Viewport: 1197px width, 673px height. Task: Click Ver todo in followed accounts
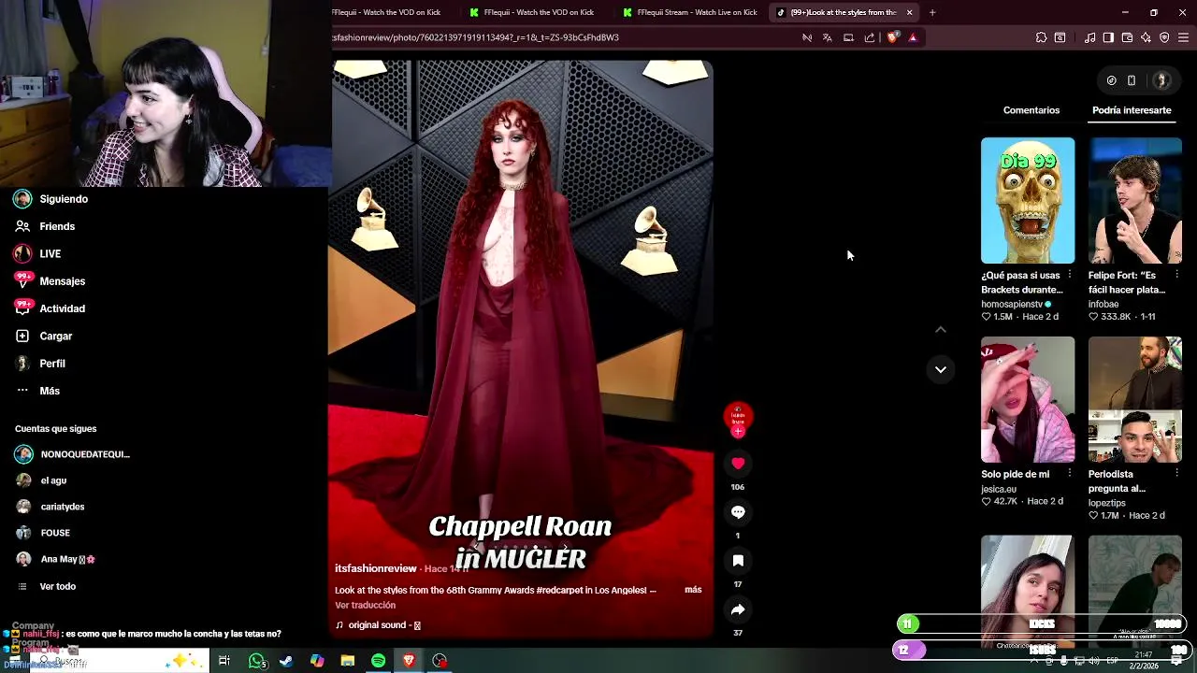pos(57,586)
